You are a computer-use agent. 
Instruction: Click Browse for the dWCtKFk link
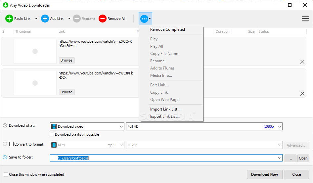coord(67,92)
